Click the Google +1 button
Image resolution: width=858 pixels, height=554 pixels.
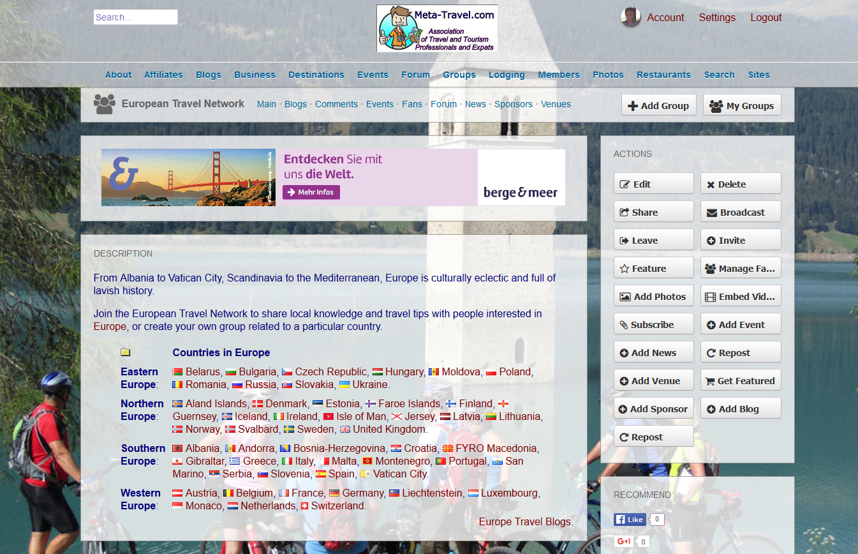[x=624, y=541]
